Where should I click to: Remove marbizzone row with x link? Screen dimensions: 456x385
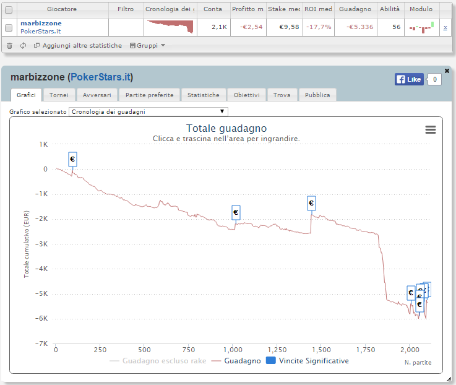(445, 28)
